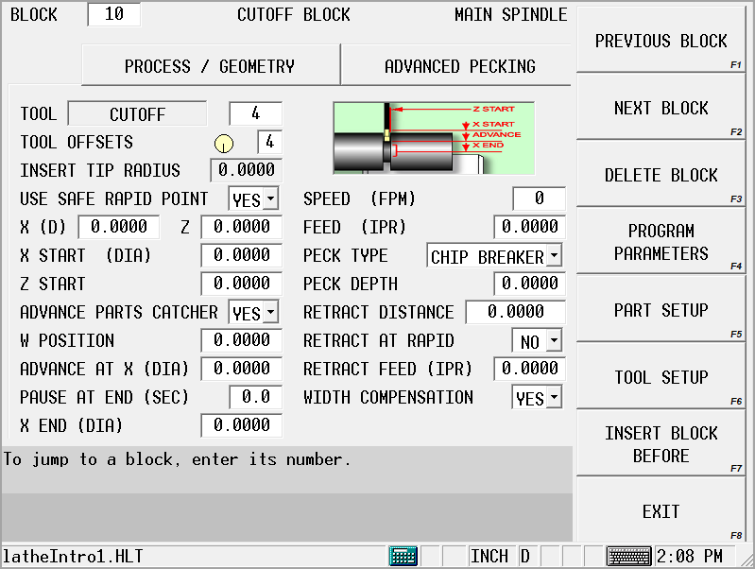
Task: Switch to the Advanced Pecking tab
Action: tap(456, 65)
